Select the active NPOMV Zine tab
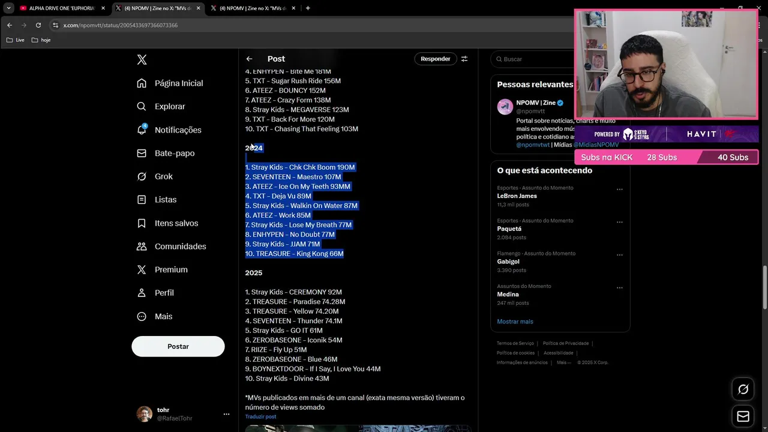Screen dimensions: 768x432 157,8
